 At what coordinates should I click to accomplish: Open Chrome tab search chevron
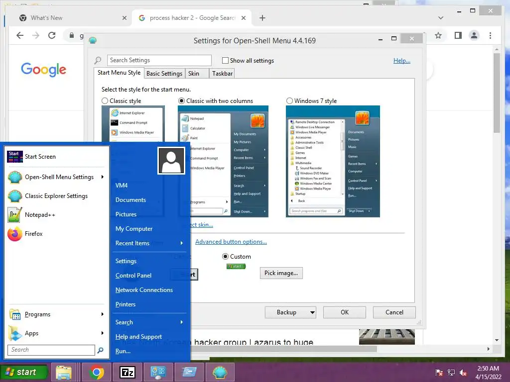coord(441,18)
